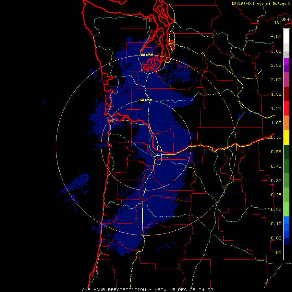The height and width of the screenshot is (292, 292).
Task: Select the bright magenta legend swatch
Action: (286, 62)
